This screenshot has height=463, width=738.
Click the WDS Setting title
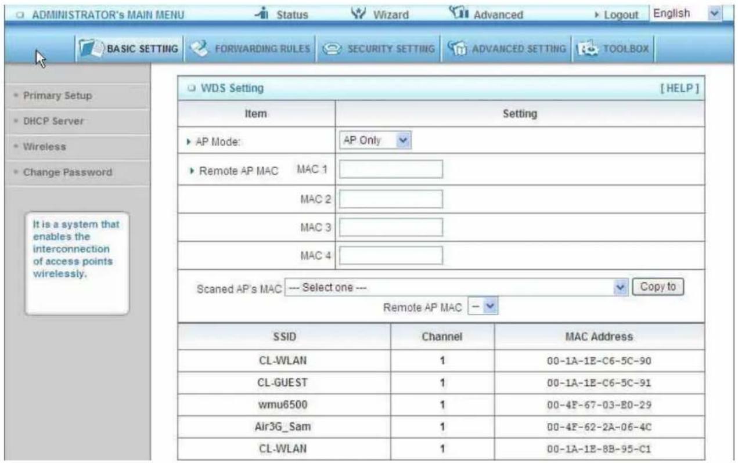(x=231, y=88)
